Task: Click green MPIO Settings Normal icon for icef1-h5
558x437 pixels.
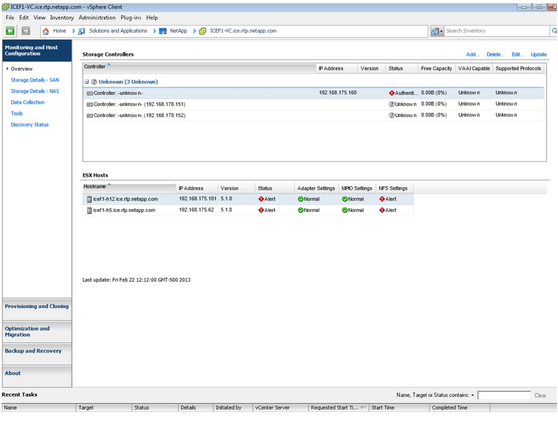Action: coord(344,210)
